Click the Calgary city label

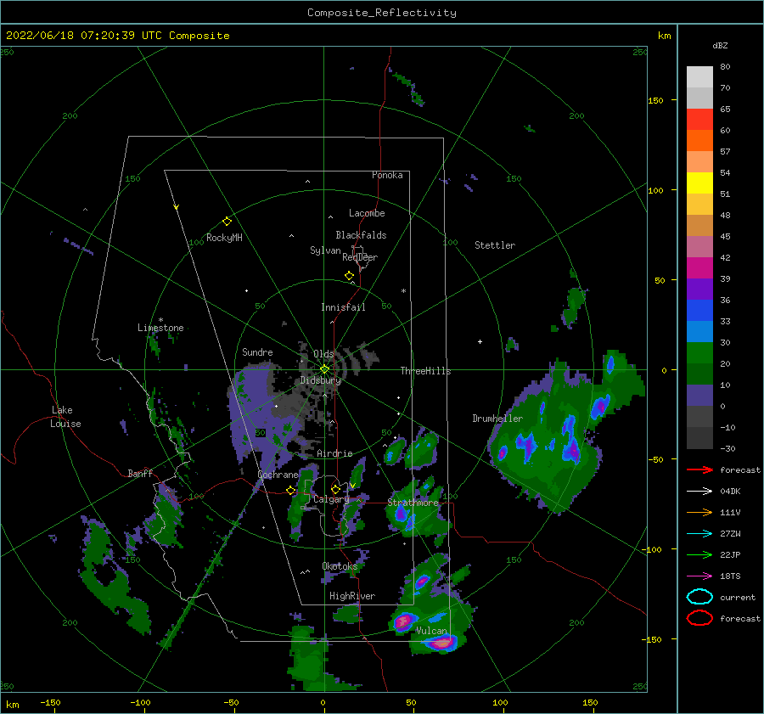pyautogui.click(x=331, y=499)
